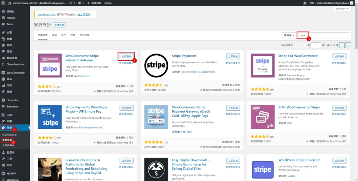
Task: Click the updates counter icon in admin bar
Action: (72, 3)
